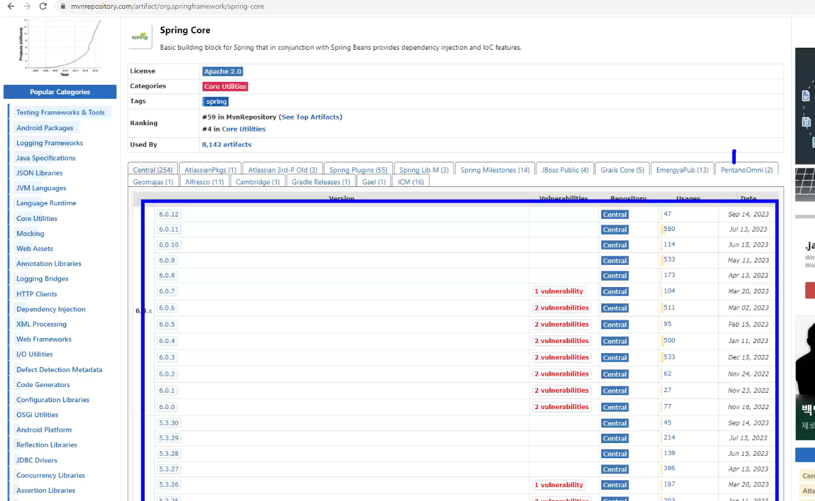Screen dimensions: 815x501
Task: Browse the Dependency Injection category
Action: click(x=51, y=309)
